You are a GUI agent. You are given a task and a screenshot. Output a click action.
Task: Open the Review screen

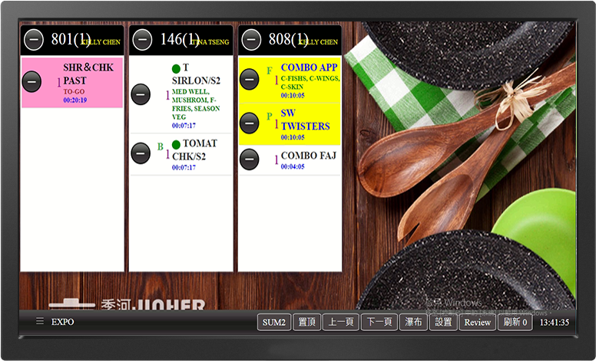pyautogui.click(x=478, y=323)
